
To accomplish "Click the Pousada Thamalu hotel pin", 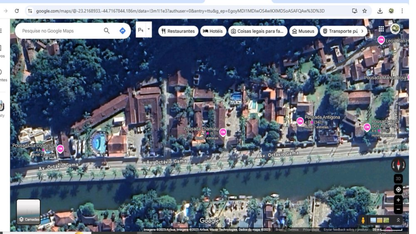I will point(223,132).
